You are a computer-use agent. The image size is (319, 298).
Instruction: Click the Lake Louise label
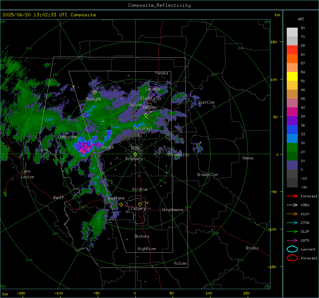(27, 174)
